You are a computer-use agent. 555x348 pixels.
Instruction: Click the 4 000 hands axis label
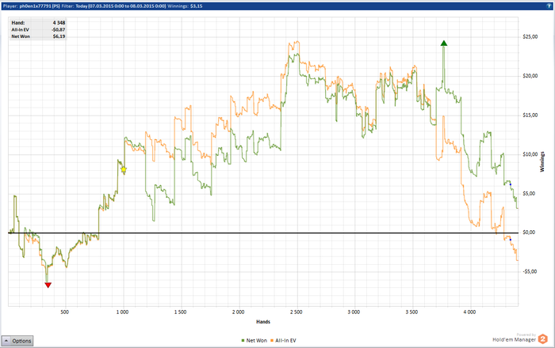point(469,312)
